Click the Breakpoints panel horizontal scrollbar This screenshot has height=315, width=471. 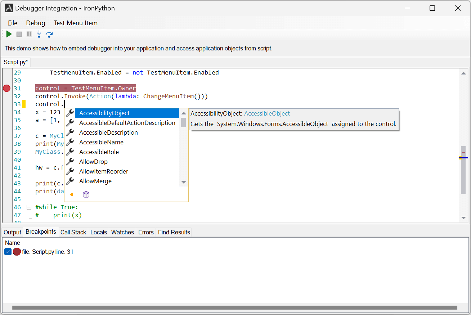[x=235, y=308]
